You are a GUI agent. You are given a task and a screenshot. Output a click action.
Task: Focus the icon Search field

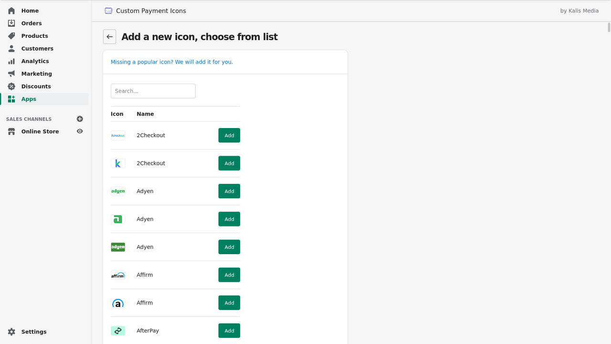tap(153, 91)
